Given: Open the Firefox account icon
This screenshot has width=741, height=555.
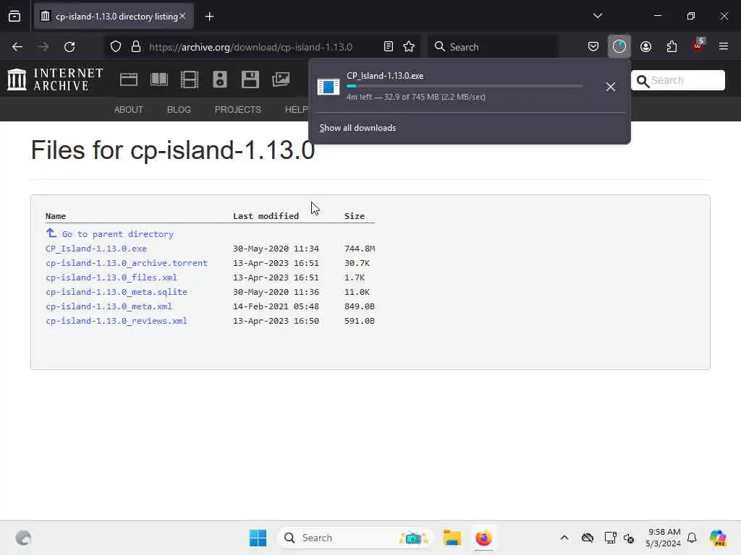Looking at the screenshot, I should click(645, 47).
